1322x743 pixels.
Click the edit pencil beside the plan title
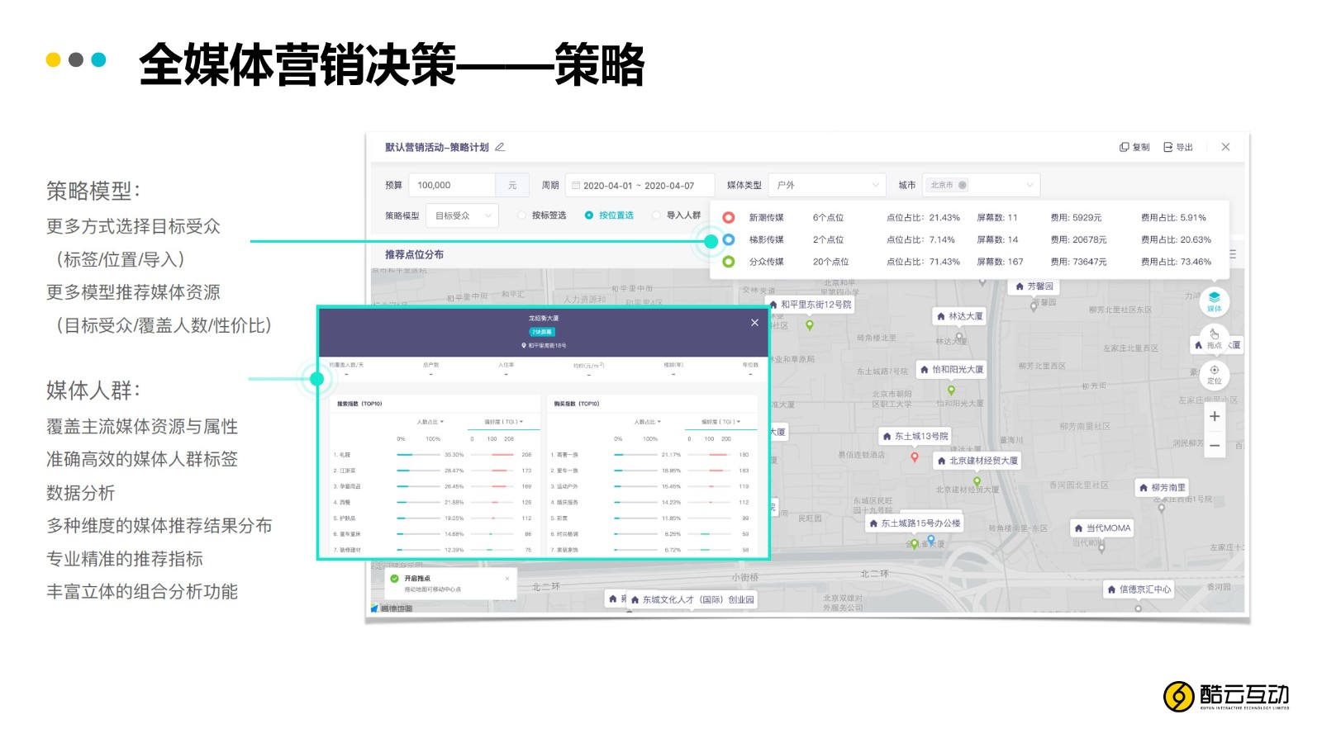point(500,147)
